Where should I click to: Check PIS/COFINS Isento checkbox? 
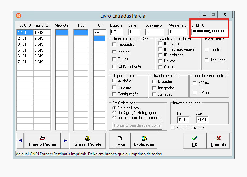207,50
